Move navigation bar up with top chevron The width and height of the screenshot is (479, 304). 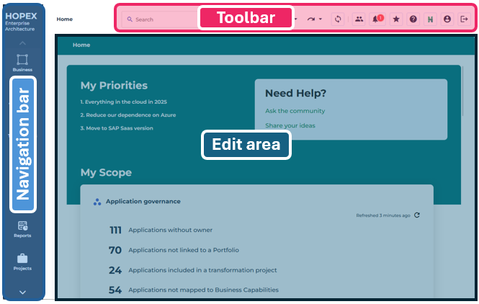click(x=22, y=43)
